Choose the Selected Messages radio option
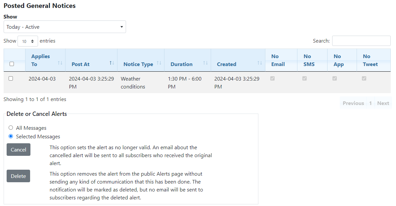This screenshot has height=206, width=396. pos(11,136)
